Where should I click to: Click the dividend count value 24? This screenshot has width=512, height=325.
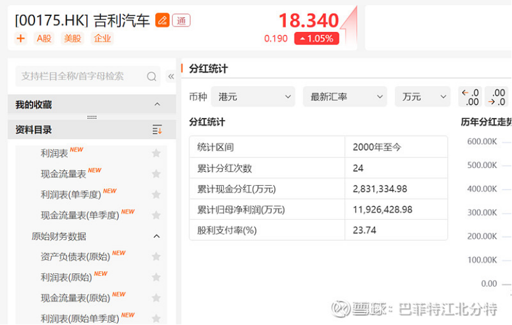358,168
